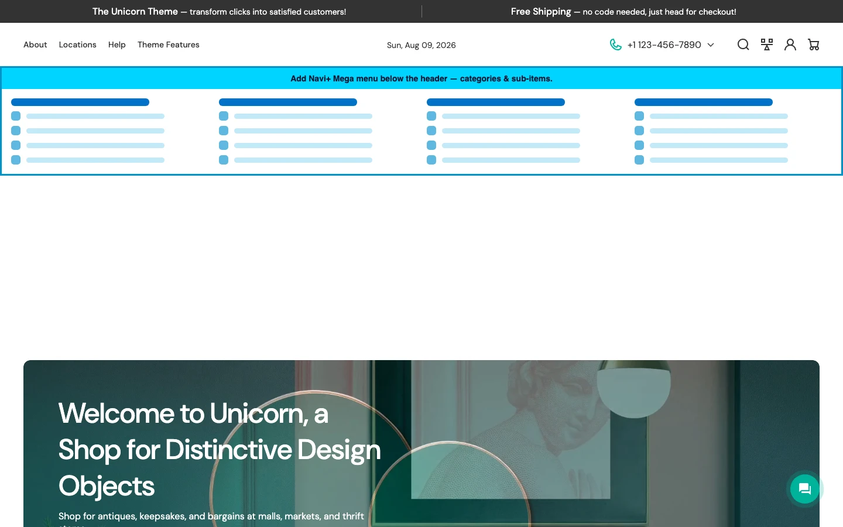Expand the phone number dropdown chevron
843x527 pixels.
coord(711,45)
